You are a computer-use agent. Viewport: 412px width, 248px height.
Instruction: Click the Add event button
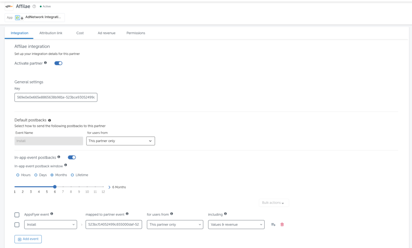[x=28, y=239]
